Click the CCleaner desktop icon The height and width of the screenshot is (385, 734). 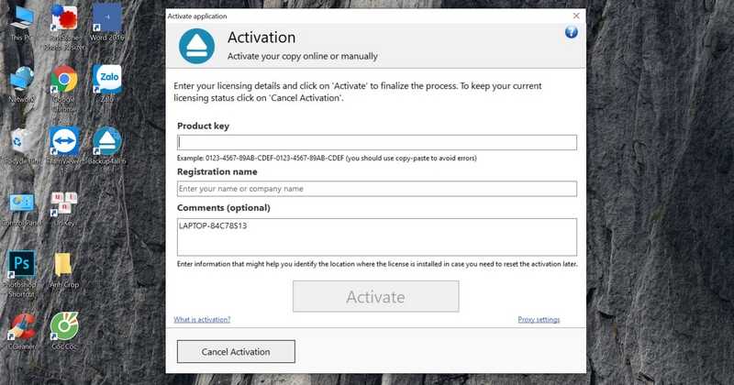coord(20,326)
